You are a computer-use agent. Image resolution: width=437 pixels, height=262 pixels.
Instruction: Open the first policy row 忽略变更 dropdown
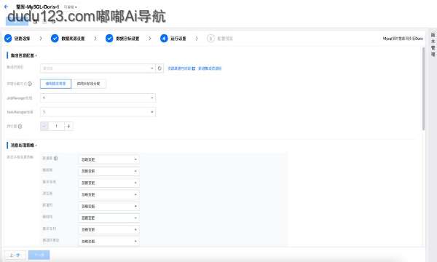point(109,159)
